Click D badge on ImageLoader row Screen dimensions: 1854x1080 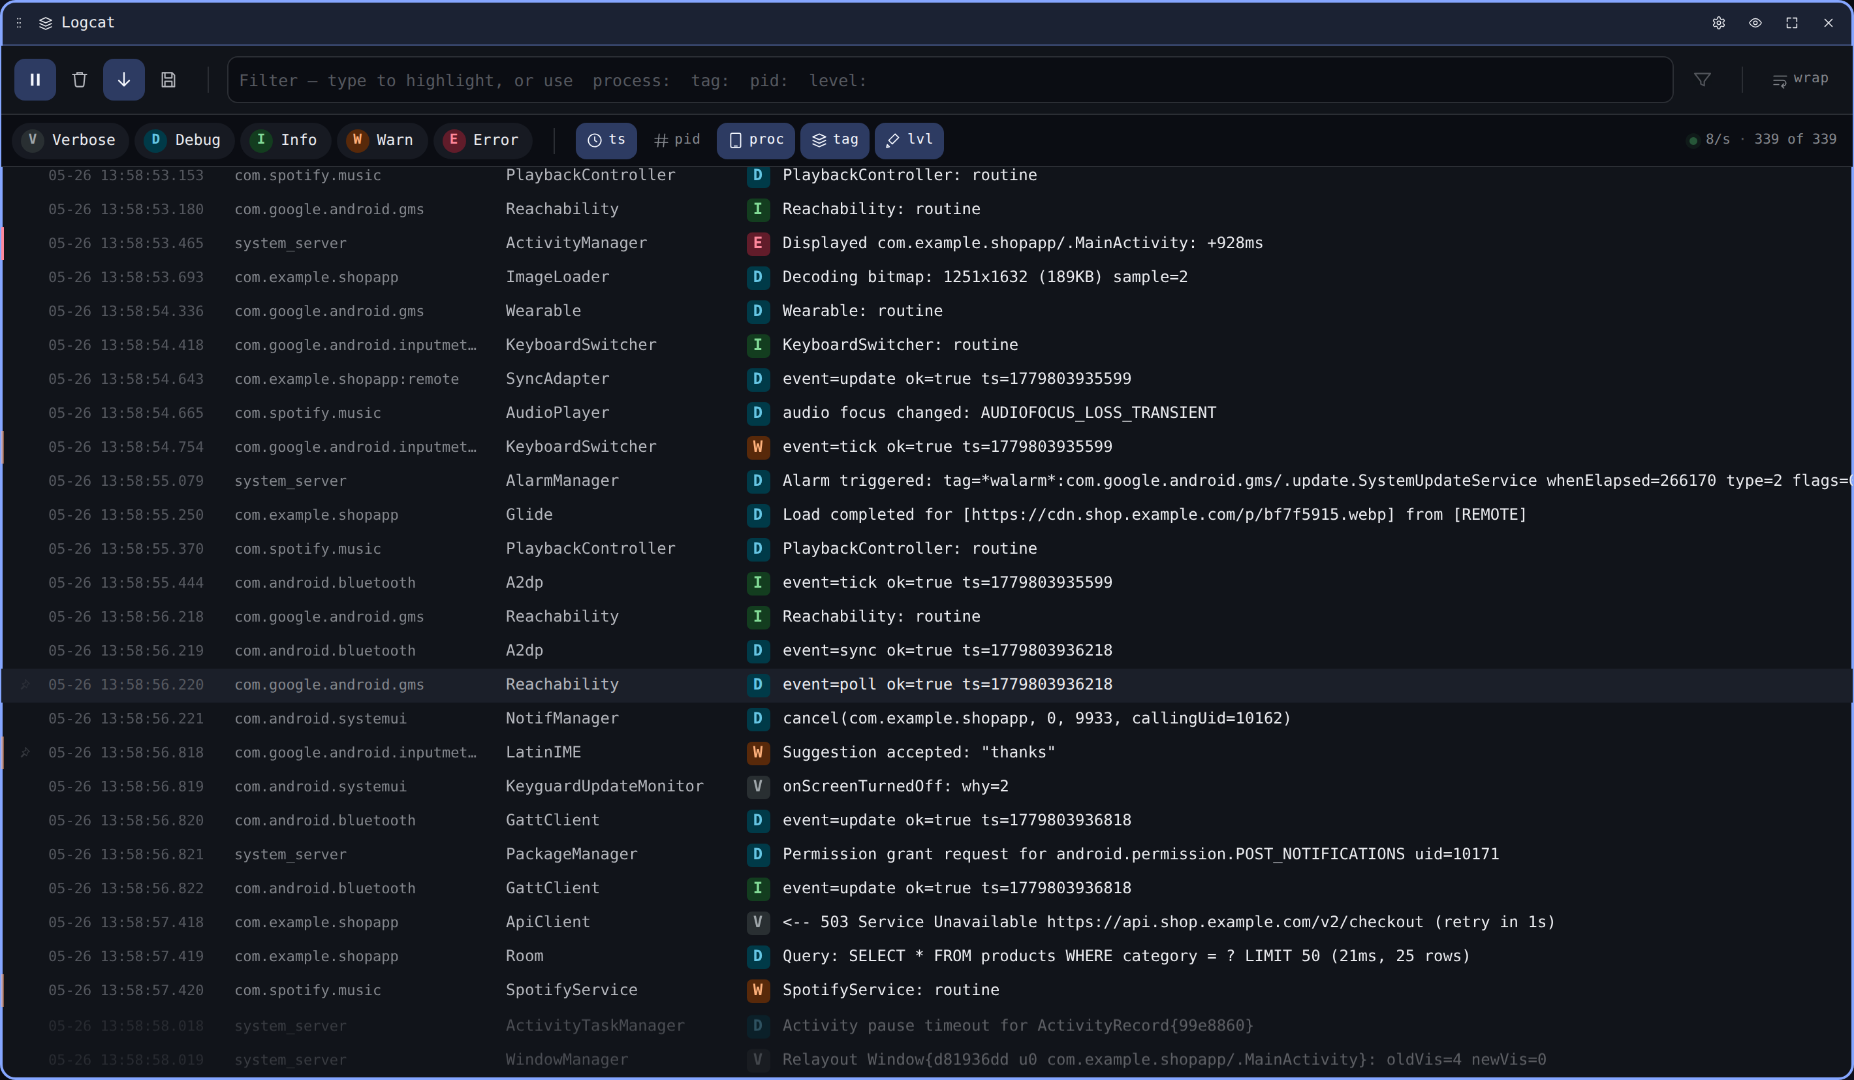pyautogui.click(x=758, y=278)
